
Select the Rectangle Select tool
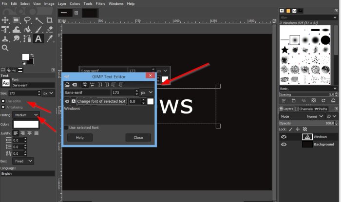(17, 20)
